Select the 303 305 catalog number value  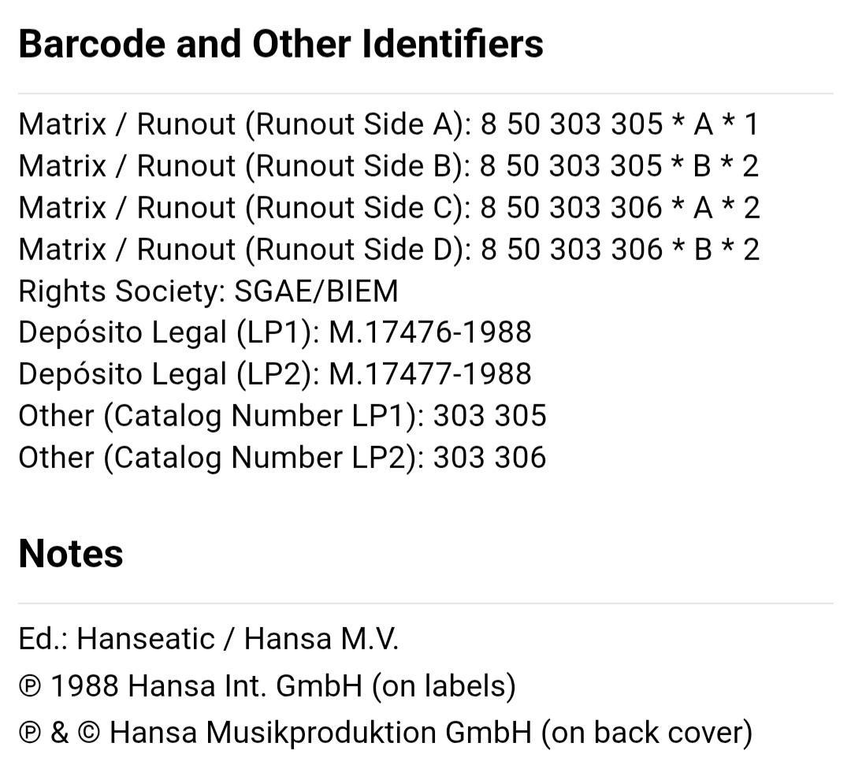click(x=489, y=416)
